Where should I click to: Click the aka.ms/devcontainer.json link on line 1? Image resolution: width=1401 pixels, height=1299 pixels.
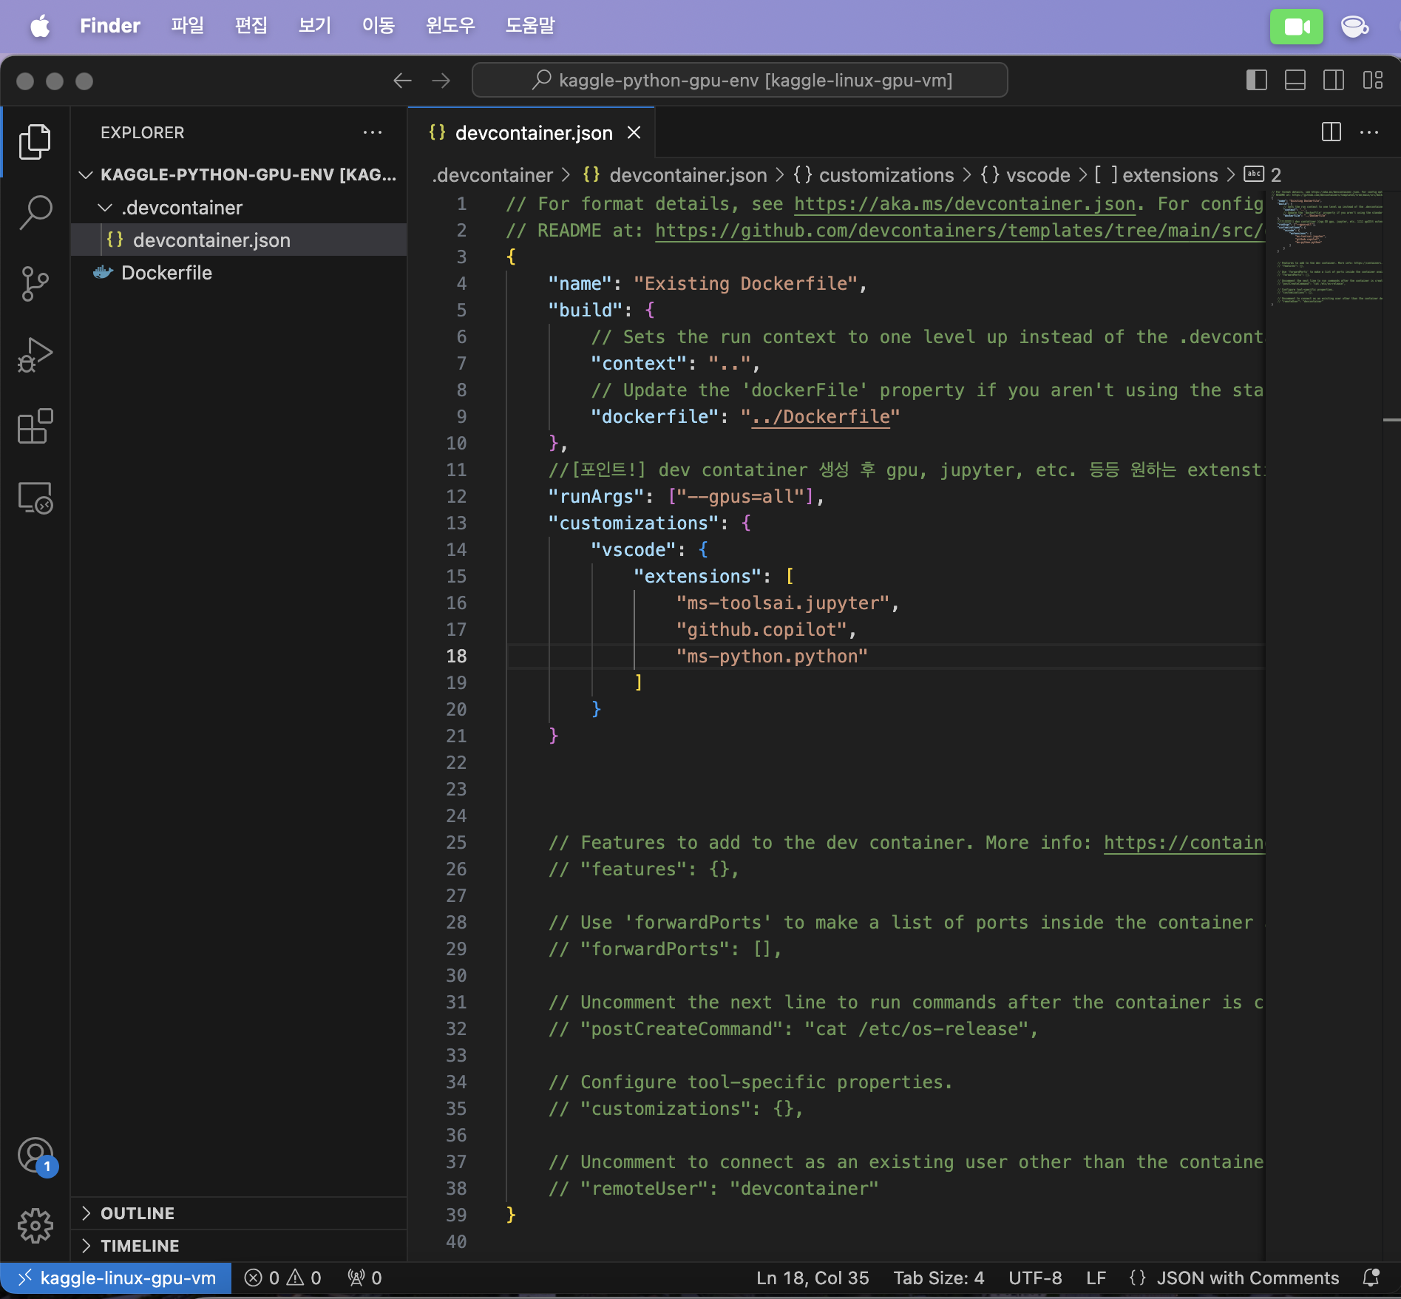point(965,204)
